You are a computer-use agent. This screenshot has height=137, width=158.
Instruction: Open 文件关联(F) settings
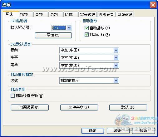79,107
